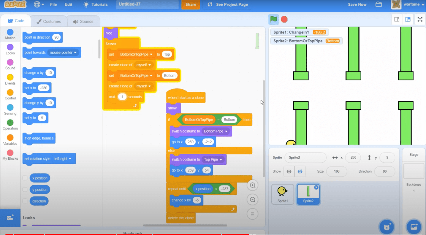Click the wait seconds value input
Screen dimensions: 426x235
coord(122,97)
